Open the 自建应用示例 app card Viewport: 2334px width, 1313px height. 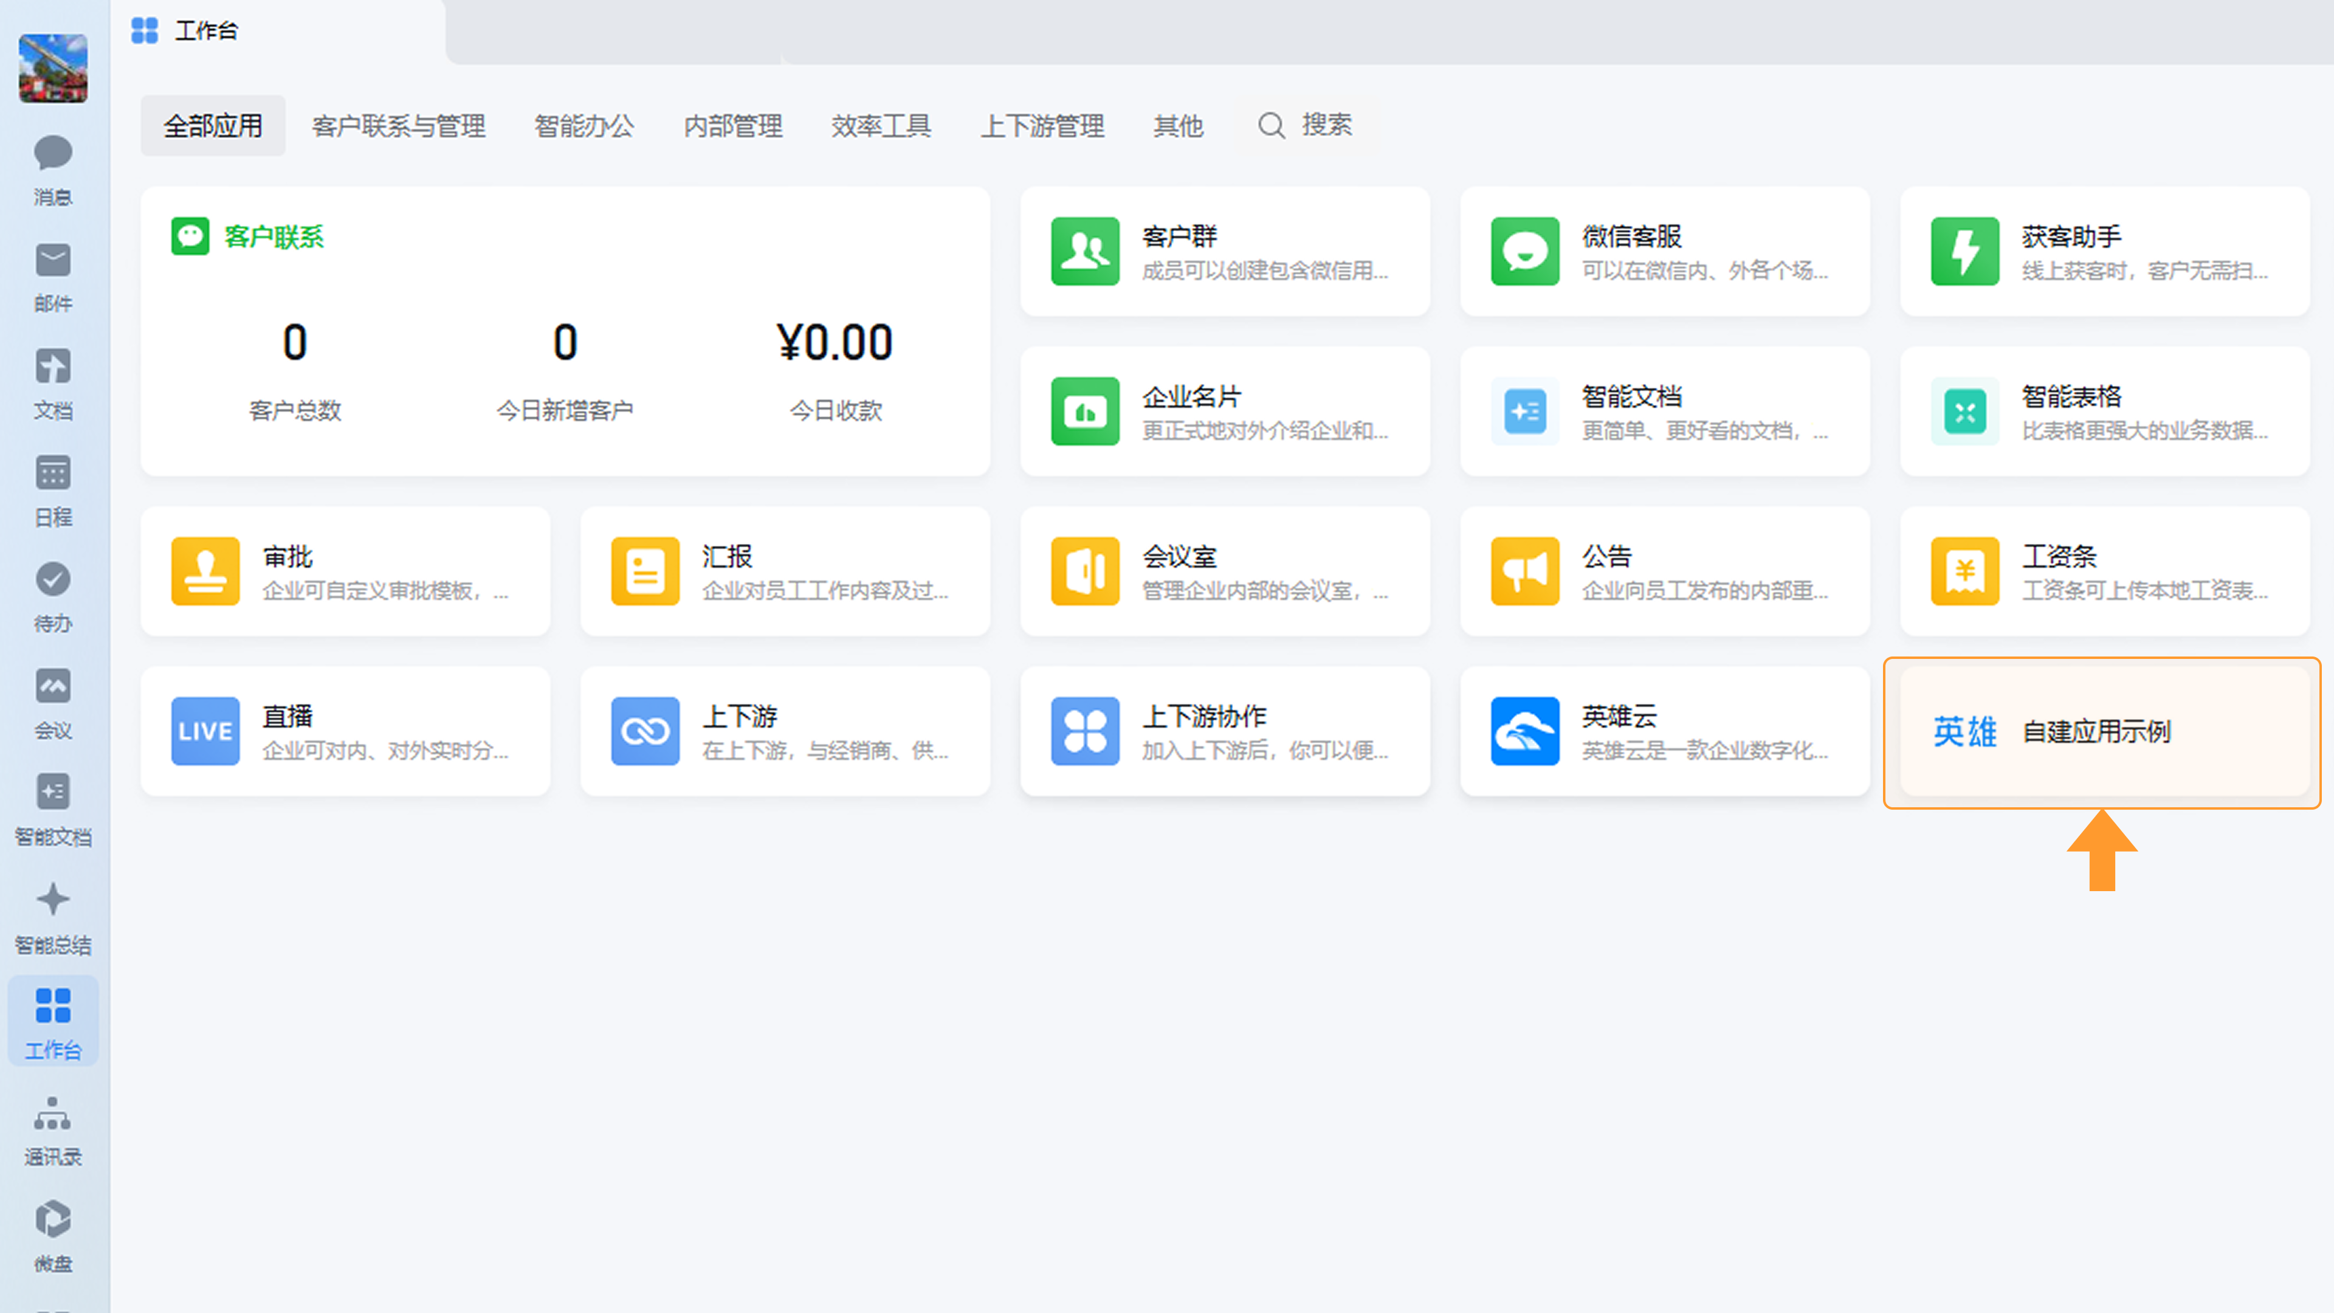coord(2105,731)
